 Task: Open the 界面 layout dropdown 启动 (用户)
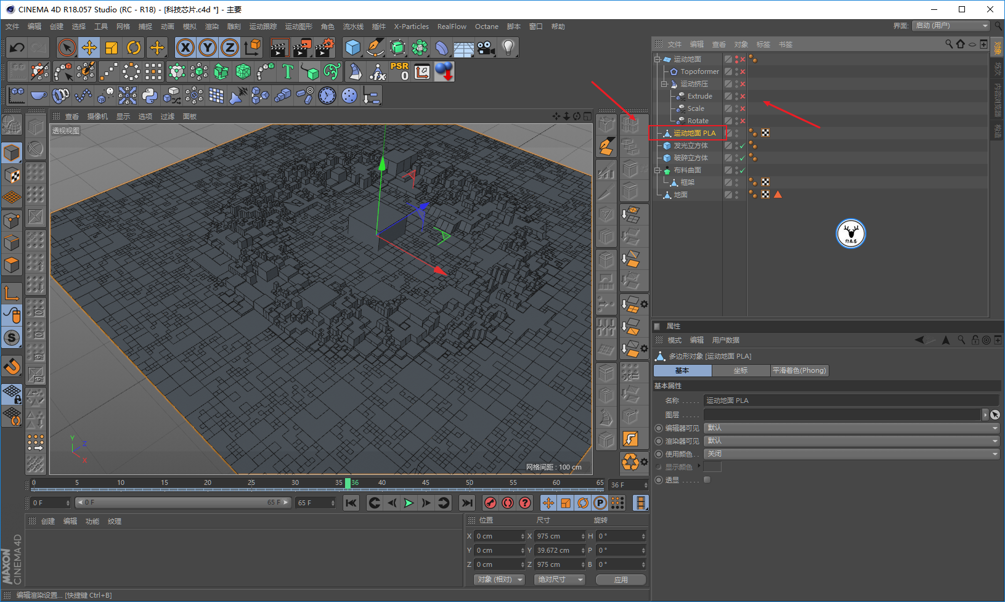tap(951, 26)
